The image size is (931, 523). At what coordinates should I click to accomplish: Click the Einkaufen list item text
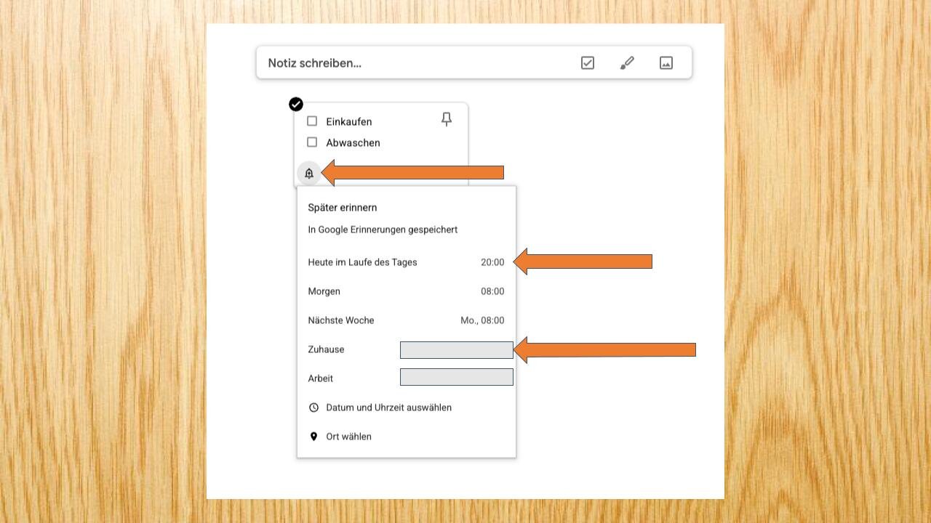(x=348, y=121)
